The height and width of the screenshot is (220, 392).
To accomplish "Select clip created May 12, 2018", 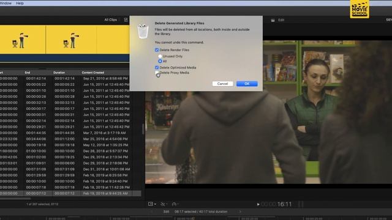I will point(70,145).
